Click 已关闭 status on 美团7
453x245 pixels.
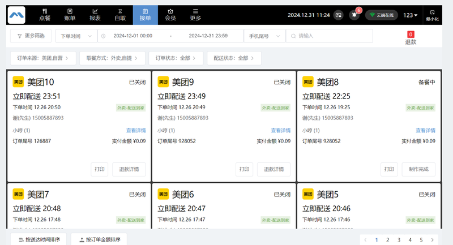[137, 195]
